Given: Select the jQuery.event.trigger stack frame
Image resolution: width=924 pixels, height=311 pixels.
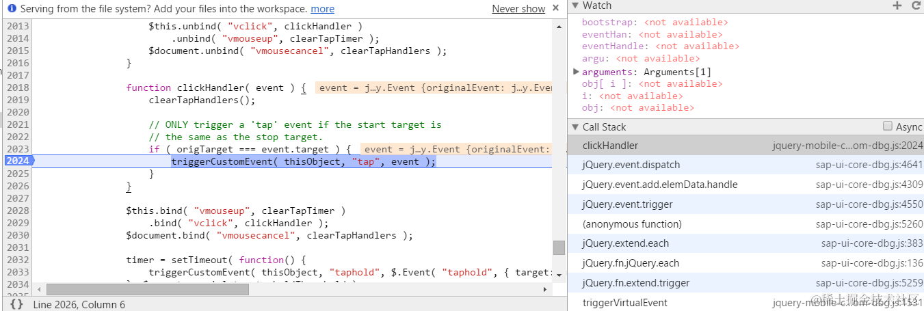Looking at the screenshot, I should pyautogui.click(x=745, y=204).
